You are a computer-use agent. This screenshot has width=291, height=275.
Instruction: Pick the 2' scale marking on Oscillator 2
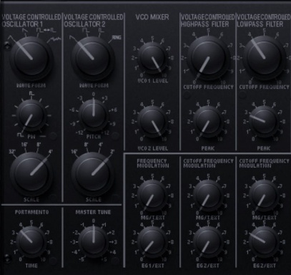tap(112, 151)
